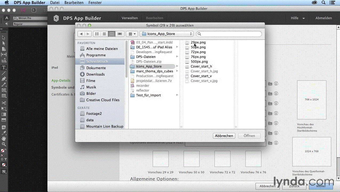This screenshot has height=192, width=340.
Task: Switch file dialog to column view
Action: tap(112, 34)
